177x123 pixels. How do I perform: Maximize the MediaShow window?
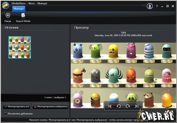pos(168,6)
